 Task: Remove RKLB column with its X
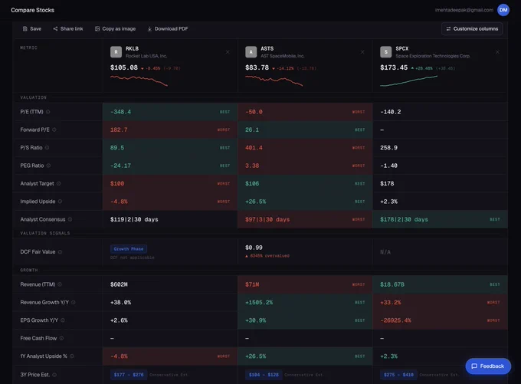pos(228,52)
